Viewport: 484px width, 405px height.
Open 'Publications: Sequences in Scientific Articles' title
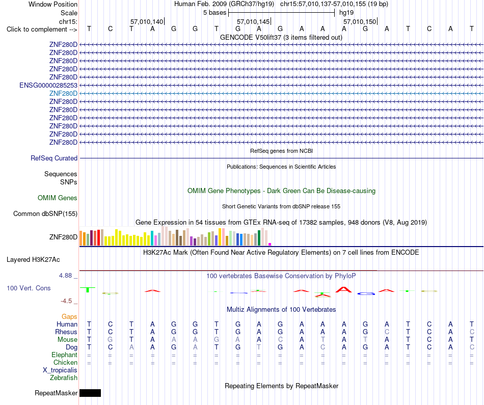tap(281, 167)
